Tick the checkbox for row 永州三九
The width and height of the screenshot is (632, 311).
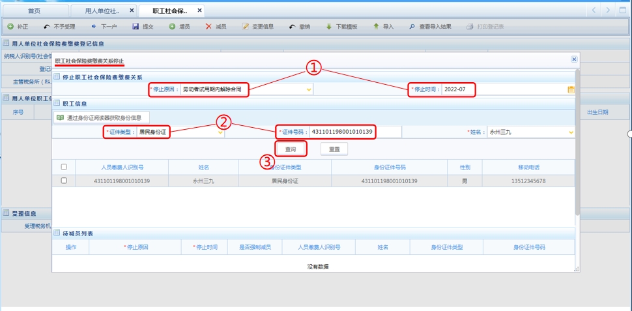pos(64,181)
